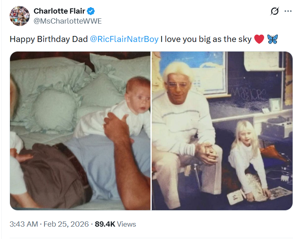Viewport: 299px width, 239px height.
Task: Open the three-dot more options menu
Action: (x=288, y=11)
